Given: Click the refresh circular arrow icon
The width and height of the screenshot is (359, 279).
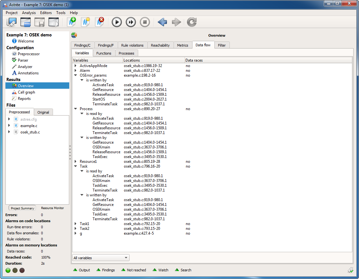Looking at the screenshot, I should [192, 22].
